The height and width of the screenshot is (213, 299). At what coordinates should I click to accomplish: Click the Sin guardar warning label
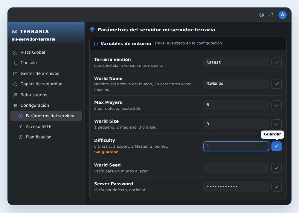(106, 152)
